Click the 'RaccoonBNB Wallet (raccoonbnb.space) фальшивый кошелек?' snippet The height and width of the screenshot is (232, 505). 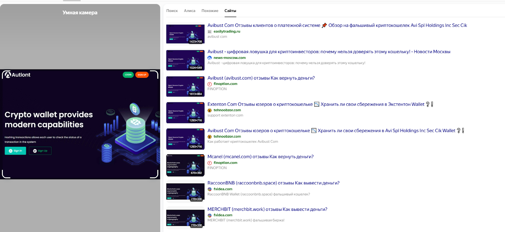tap(259, 194)
